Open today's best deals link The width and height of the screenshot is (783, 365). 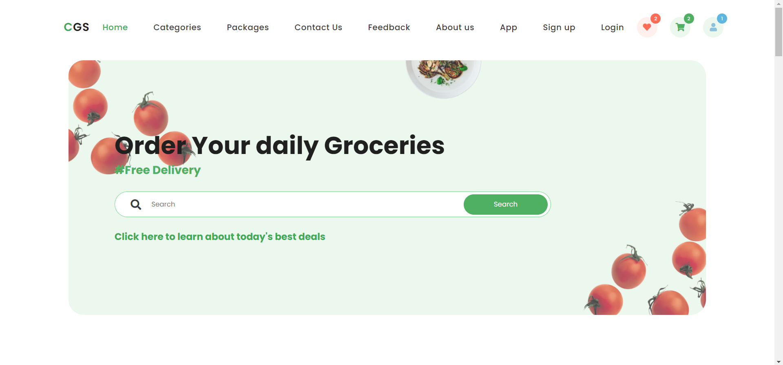pos(220,237)
